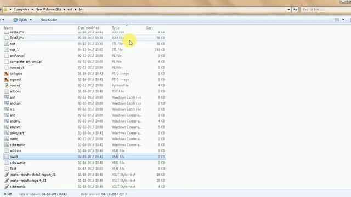Screen dimensions: 351x197
Task: Click inside the Search bin field
Action: pos(326,9)
